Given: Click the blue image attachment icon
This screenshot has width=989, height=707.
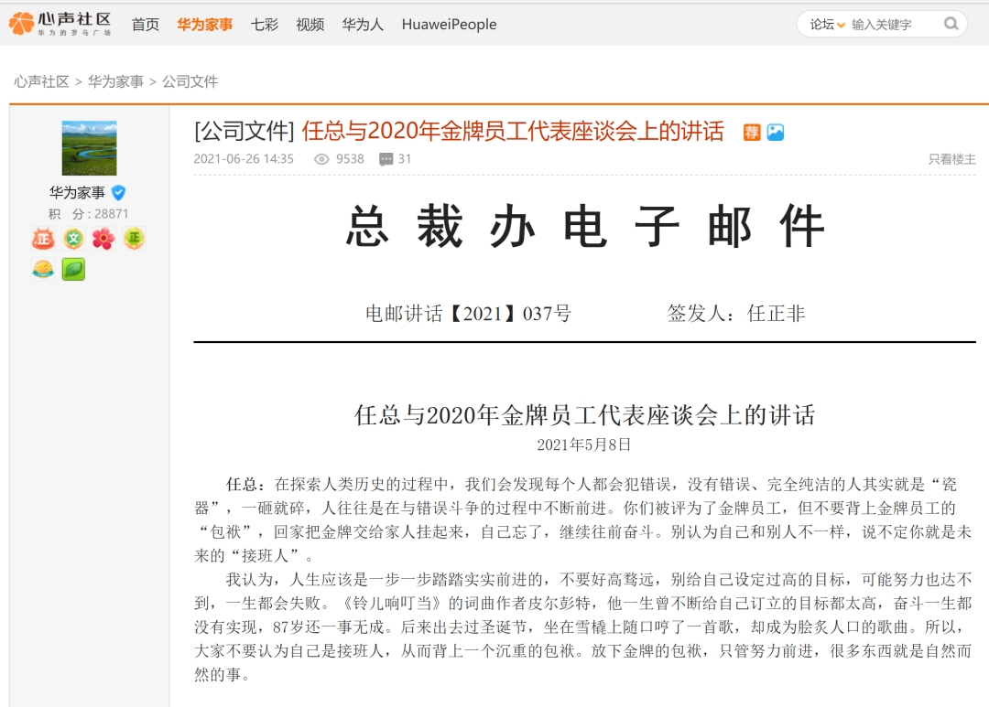Looking at the screenshot, I should click(x=776, y=132).
